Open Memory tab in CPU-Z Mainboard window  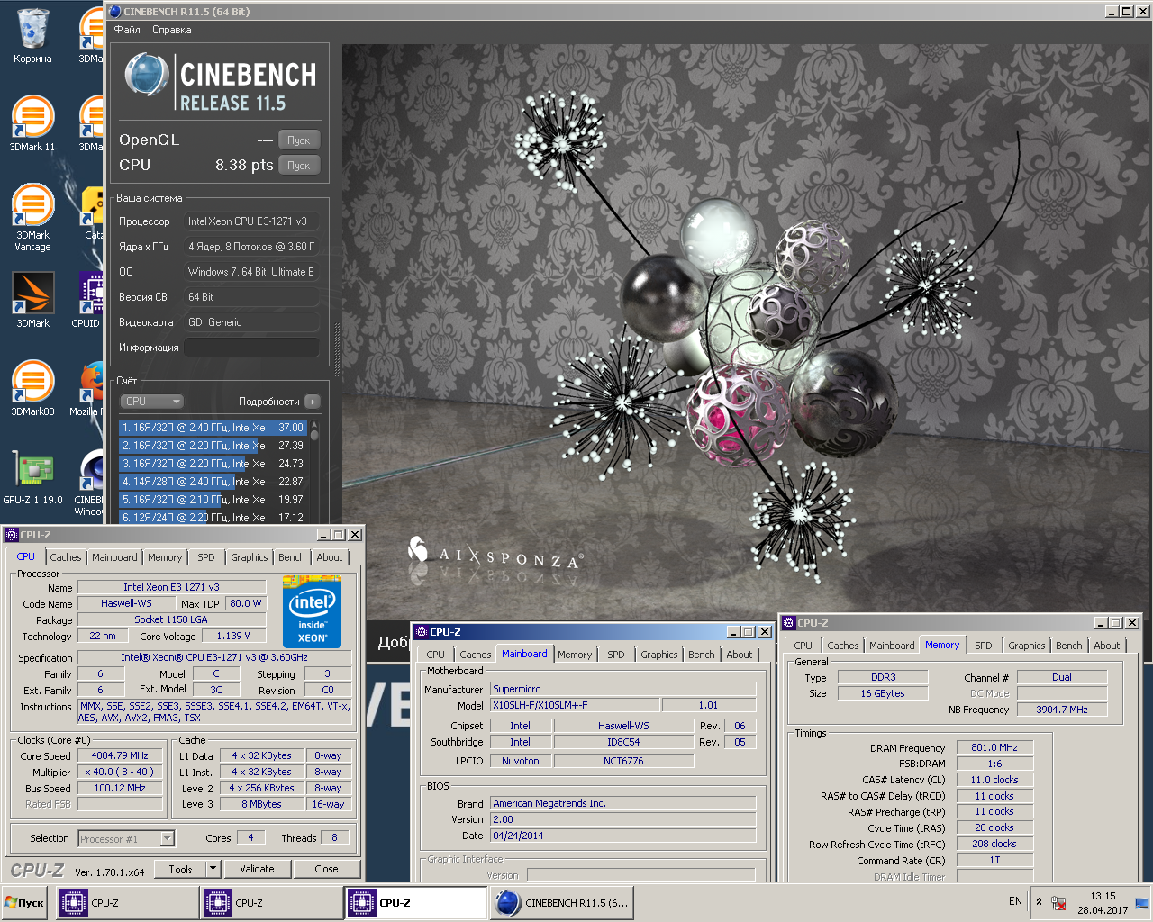coord(575,655)
